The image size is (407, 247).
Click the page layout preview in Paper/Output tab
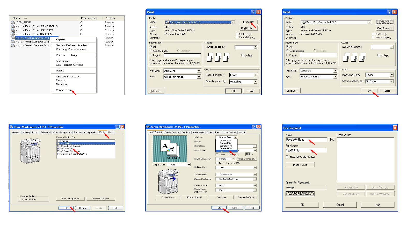pyautogui.click(x=170, y=149)
